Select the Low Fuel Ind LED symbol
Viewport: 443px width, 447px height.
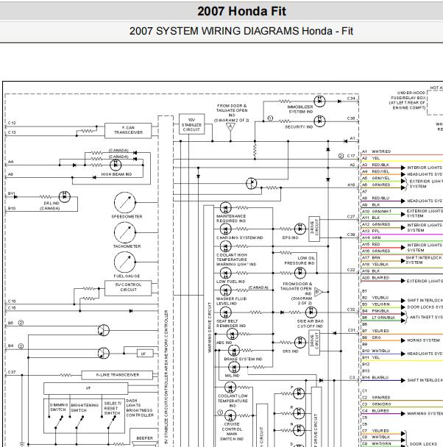(x=226, y=273)
